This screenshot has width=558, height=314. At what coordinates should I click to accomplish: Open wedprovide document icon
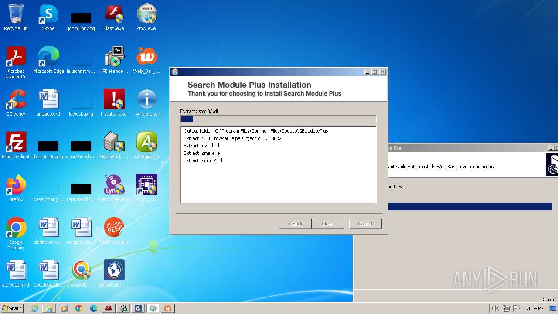[81, 231]
